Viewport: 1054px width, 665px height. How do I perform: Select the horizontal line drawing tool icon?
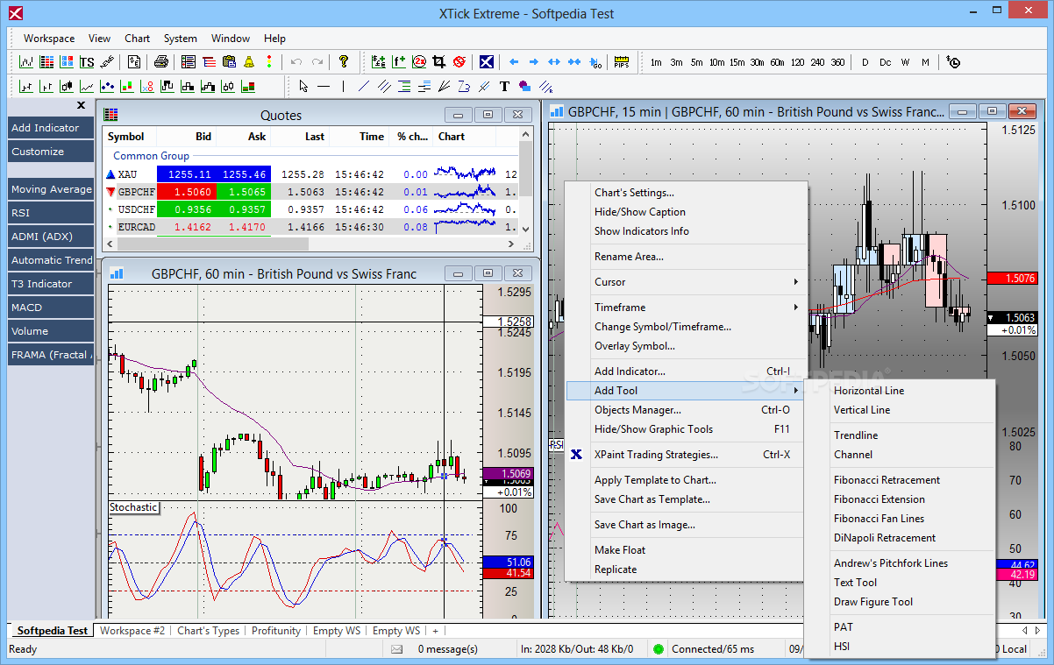pos(324,86)
